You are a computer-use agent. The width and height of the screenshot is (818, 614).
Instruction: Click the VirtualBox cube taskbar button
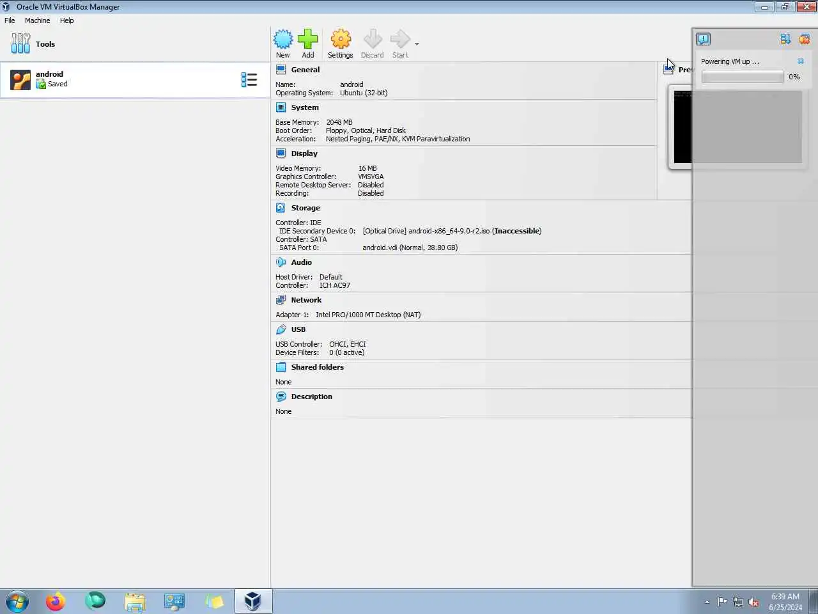[x=253, y=601]
